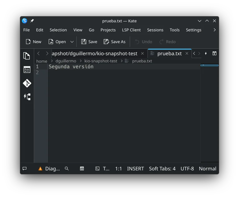239x198 pixels.
Task: Click the split view icon
Action: click(214, 53)
